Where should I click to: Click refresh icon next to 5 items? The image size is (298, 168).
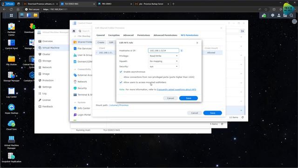pyautogui.click(x=222, y=124)
